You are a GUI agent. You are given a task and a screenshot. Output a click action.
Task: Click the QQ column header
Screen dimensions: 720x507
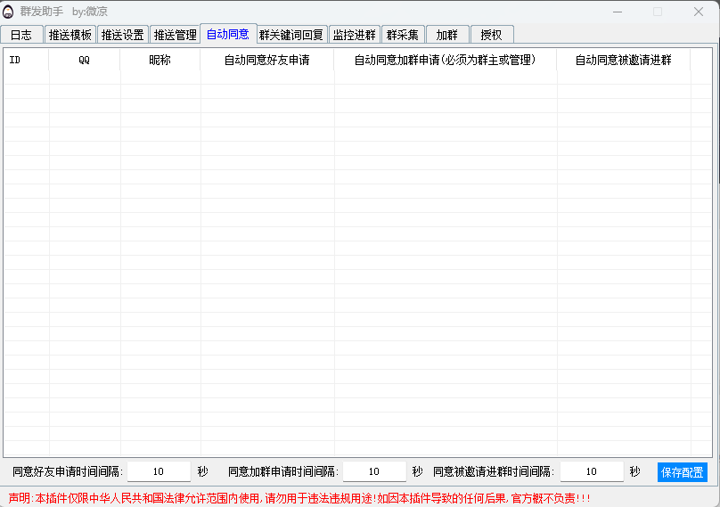(x=84, y=61)
